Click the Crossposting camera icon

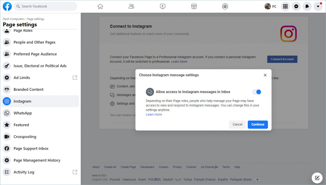pyautogui.click(x=7, y=137)
